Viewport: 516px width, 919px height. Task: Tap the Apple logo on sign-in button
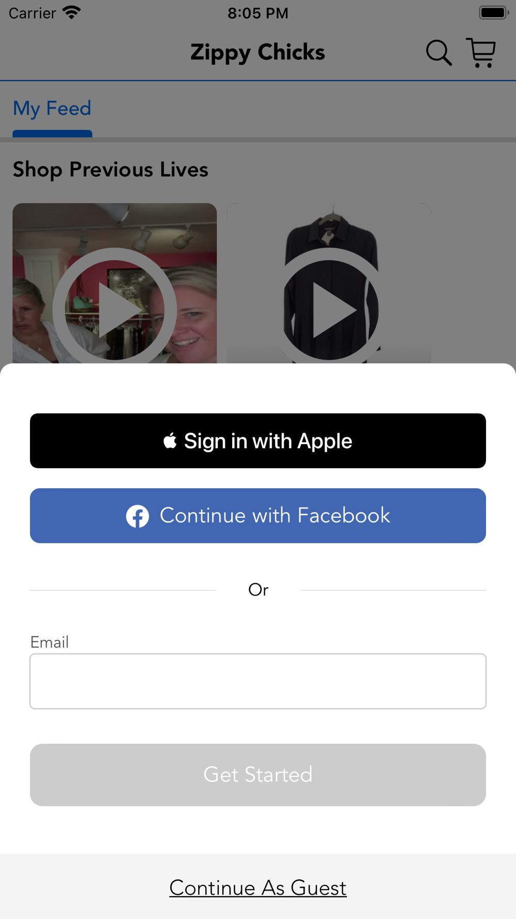pos(170,440)
